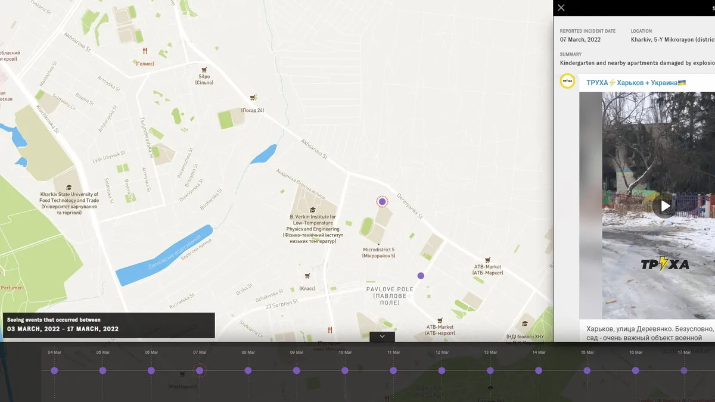Click the Kharkiv State University graduation cap icon

pyautogui.click(x=69, y=188)
